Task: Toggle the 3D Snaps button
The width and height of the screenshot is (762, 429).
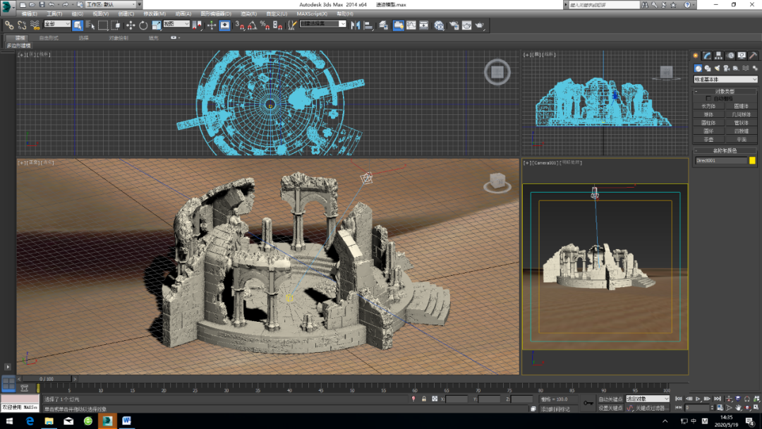Action: coord(240,25)
